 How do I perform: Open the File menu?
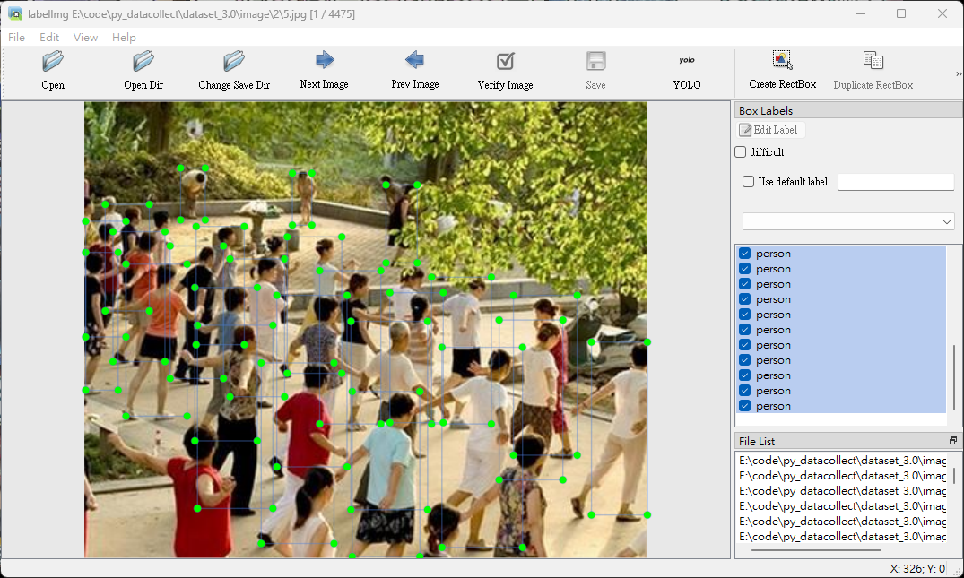[x=17, y=38]
